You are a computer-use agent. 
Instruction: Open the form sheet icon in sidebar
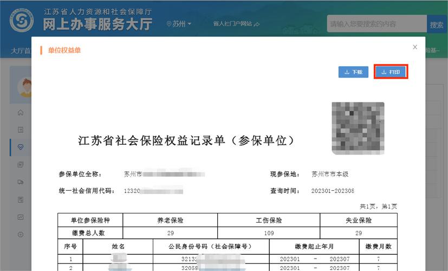(x=21, y=199)
